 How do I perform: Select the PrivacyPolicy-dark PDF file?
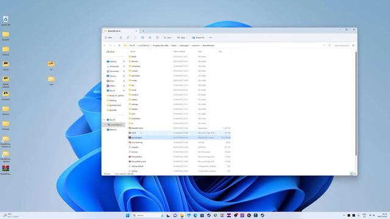[179, 161]
